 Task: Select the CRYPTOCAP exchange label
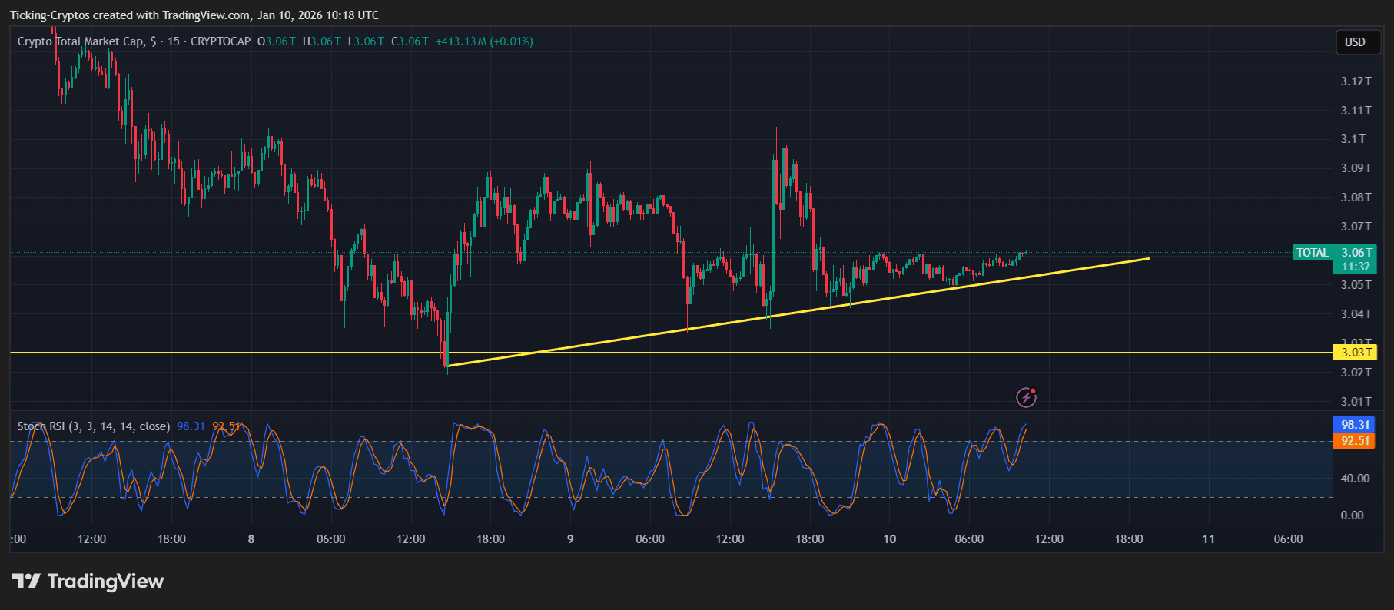221,41
